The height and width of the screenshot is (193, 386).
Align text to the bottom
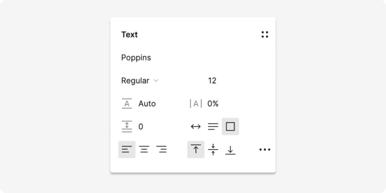[x=230, y=149]
